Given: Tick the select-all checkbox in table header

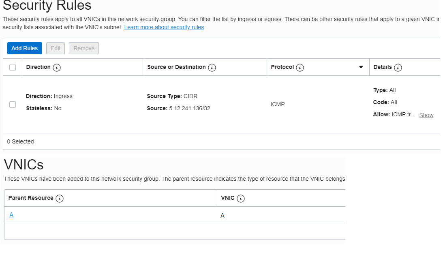Looking at the screenshot, I should pyautogui.click(x=13, y=67).
